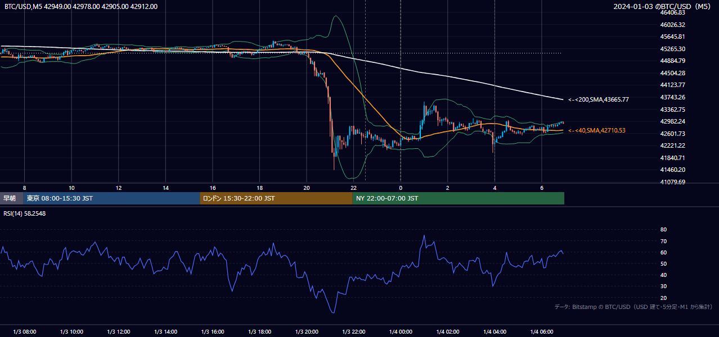Click hour tick 16 under price chart
Screen dimensions: 719x337
coord(213,188)
